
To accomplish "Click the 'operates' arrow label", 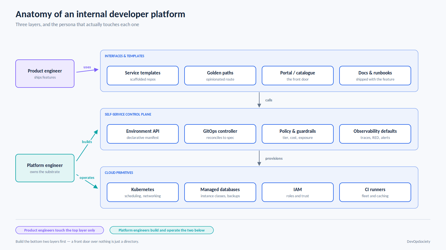I will pos(87,178).
